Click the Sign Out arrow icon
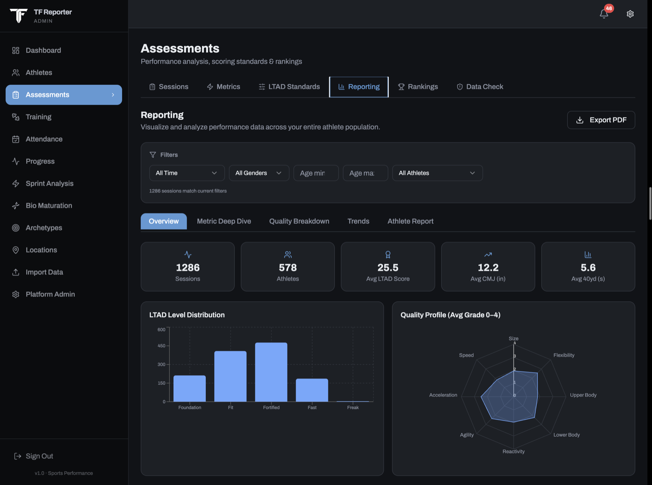 coord(18,456)
